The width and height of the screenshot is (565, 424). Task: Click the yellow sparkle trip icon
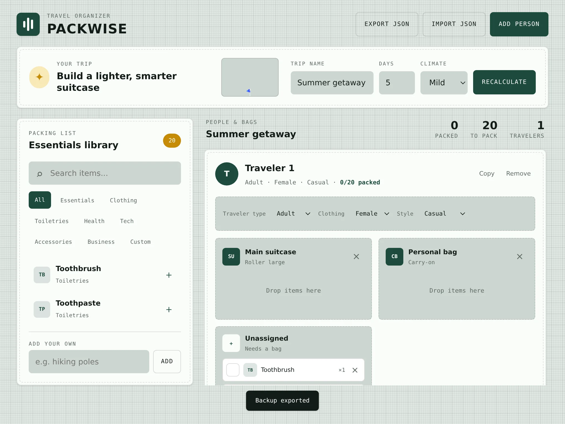39,77
